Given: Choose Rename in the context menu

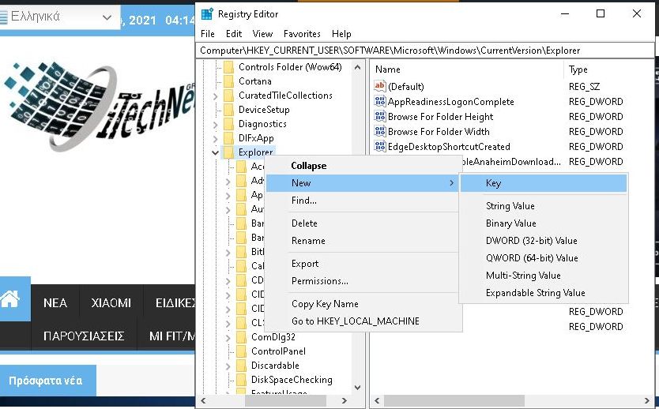Looking at the screenshot, I should coord(362,241).
